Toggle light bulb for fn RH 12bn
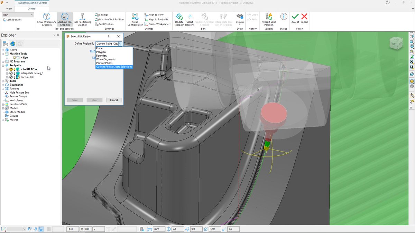Screen dimensions: 415x233 [x=15, y=69]
